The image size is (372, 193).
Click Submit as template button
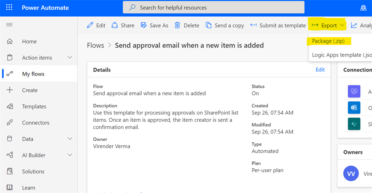[x=278, y=25]
